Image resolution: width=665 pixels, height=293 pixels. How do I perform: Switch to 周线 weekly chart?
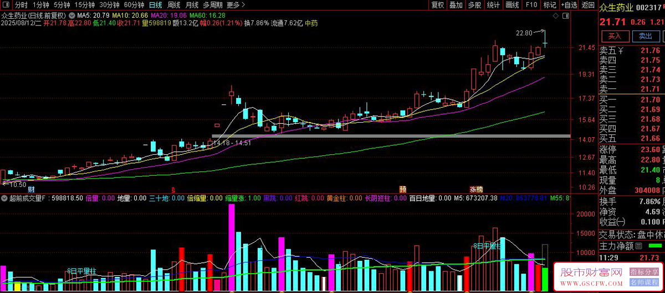[173, 5]
